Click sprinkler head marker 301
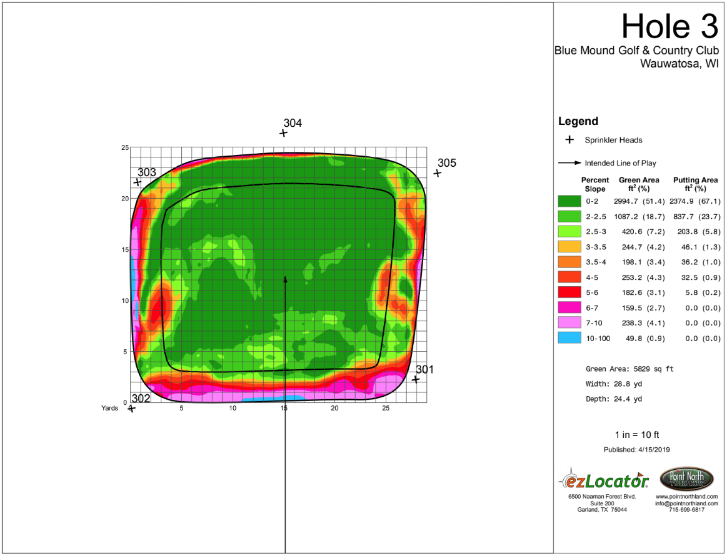Image resolution: width=727 pixels, height=556 pixels. click(x=416, y=379)
